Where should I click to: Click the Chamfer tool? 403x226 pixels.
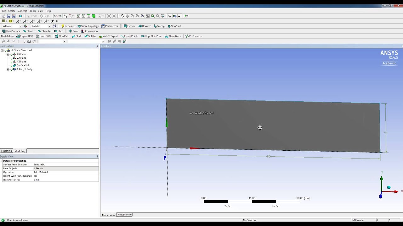click(45, 31)
